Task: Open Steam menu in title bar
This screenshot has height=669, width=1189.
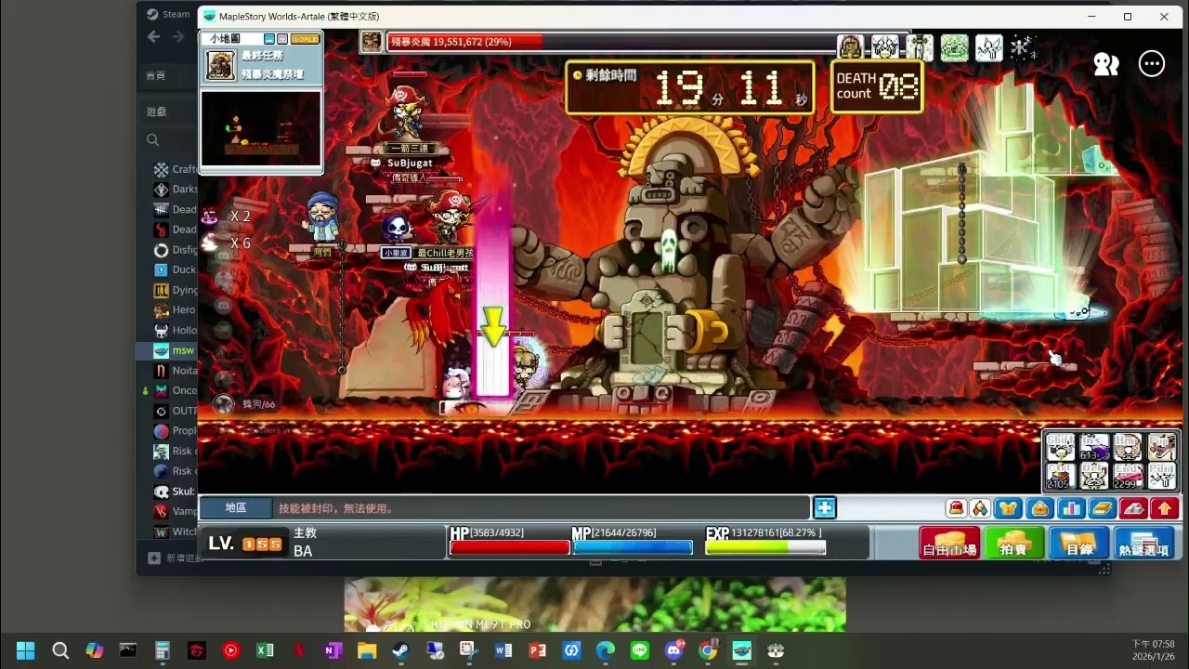Action: (x=168, y=14)
